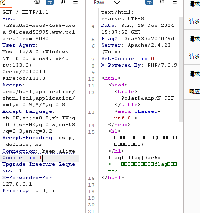Switch to the Raw tab in response panel
The height and width of the screenshot is (213, 200).
[99, 2]
